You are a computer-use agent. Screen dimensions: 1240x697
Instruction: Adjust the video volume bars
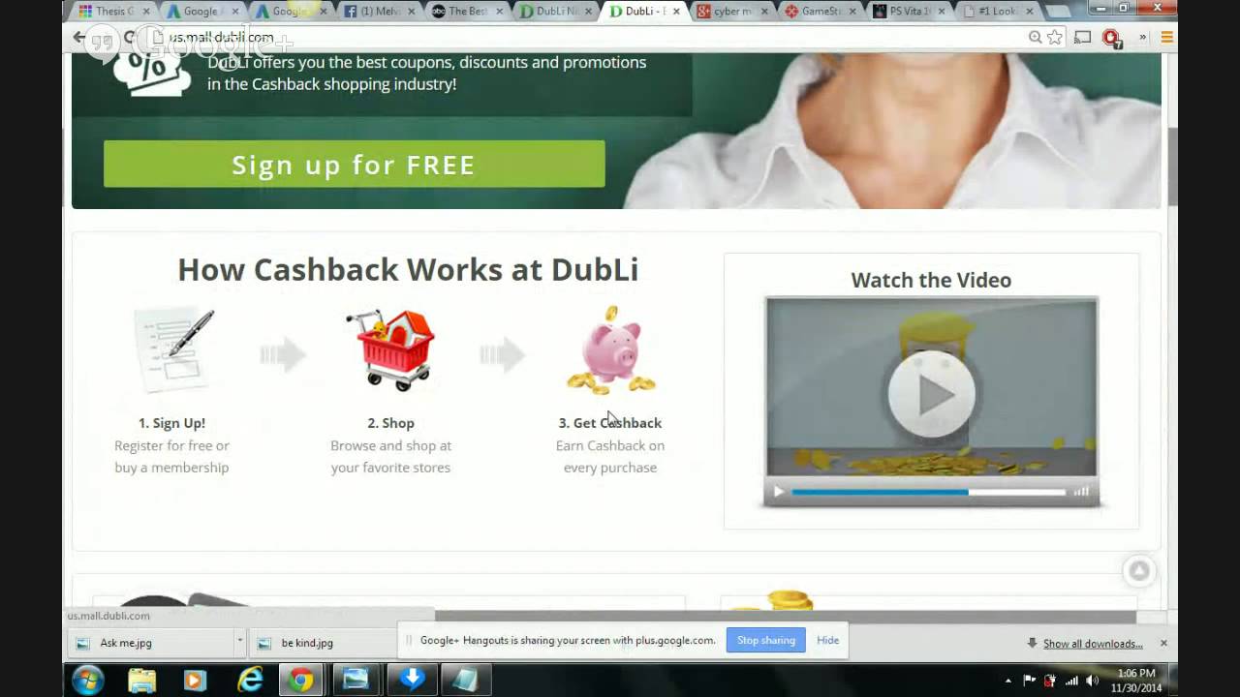1081,492
